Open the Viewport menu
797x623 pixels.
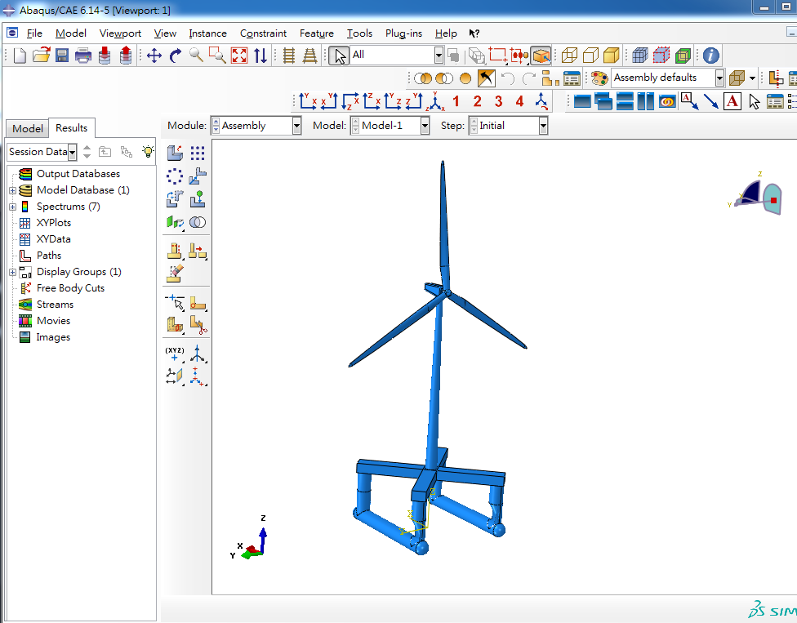tap(120, 33)
